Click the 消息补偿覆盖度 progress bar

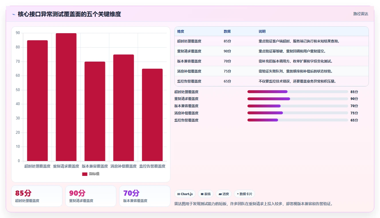coord(298,113)
